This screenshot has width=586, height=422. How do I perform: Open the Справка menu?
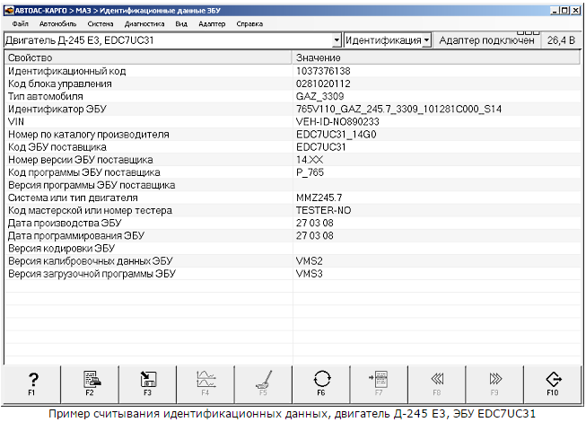pyautogui.click(x=249, y=24)
